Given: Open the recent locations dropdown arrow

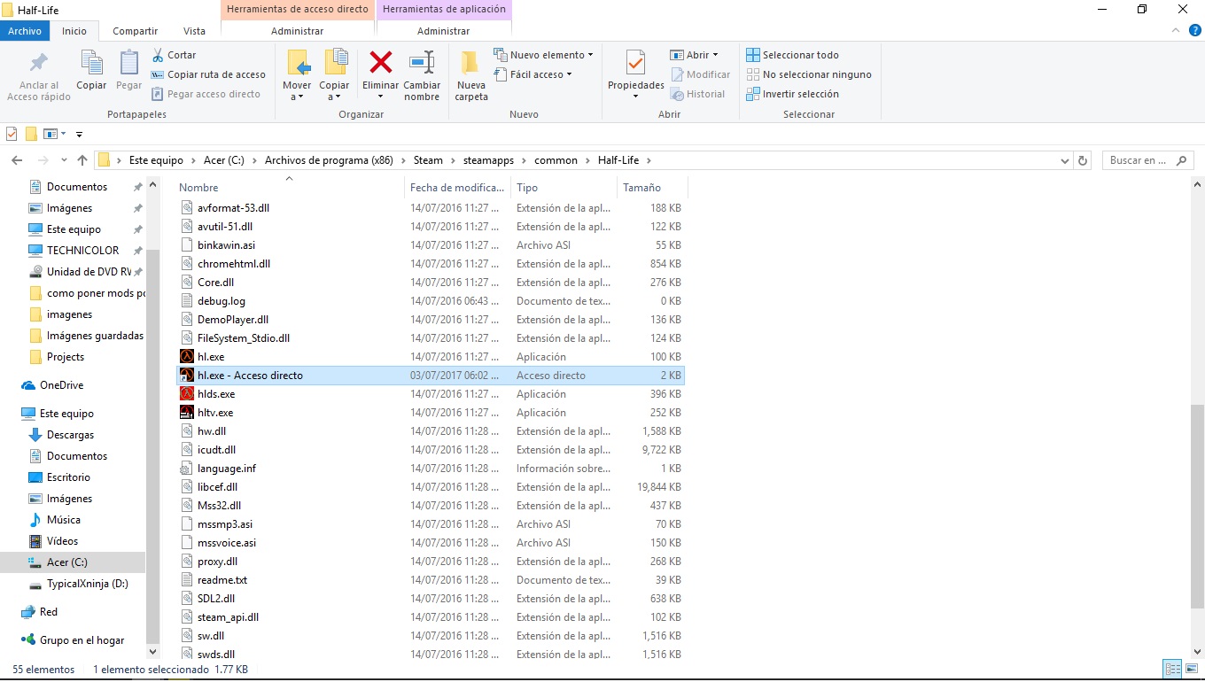Looking at the screenshot, I should tap(62, 160).
